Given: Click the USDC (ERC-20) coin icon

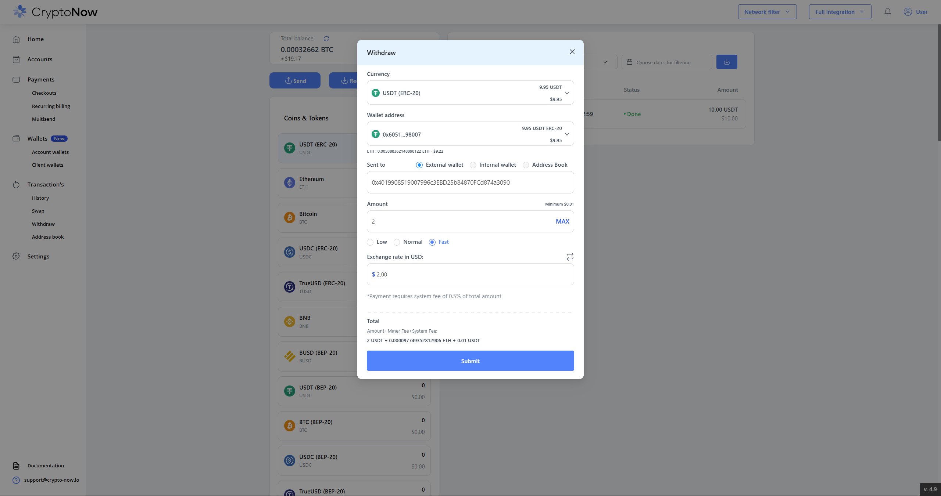Looking at the screenshot, I should [x=290, y=252].
